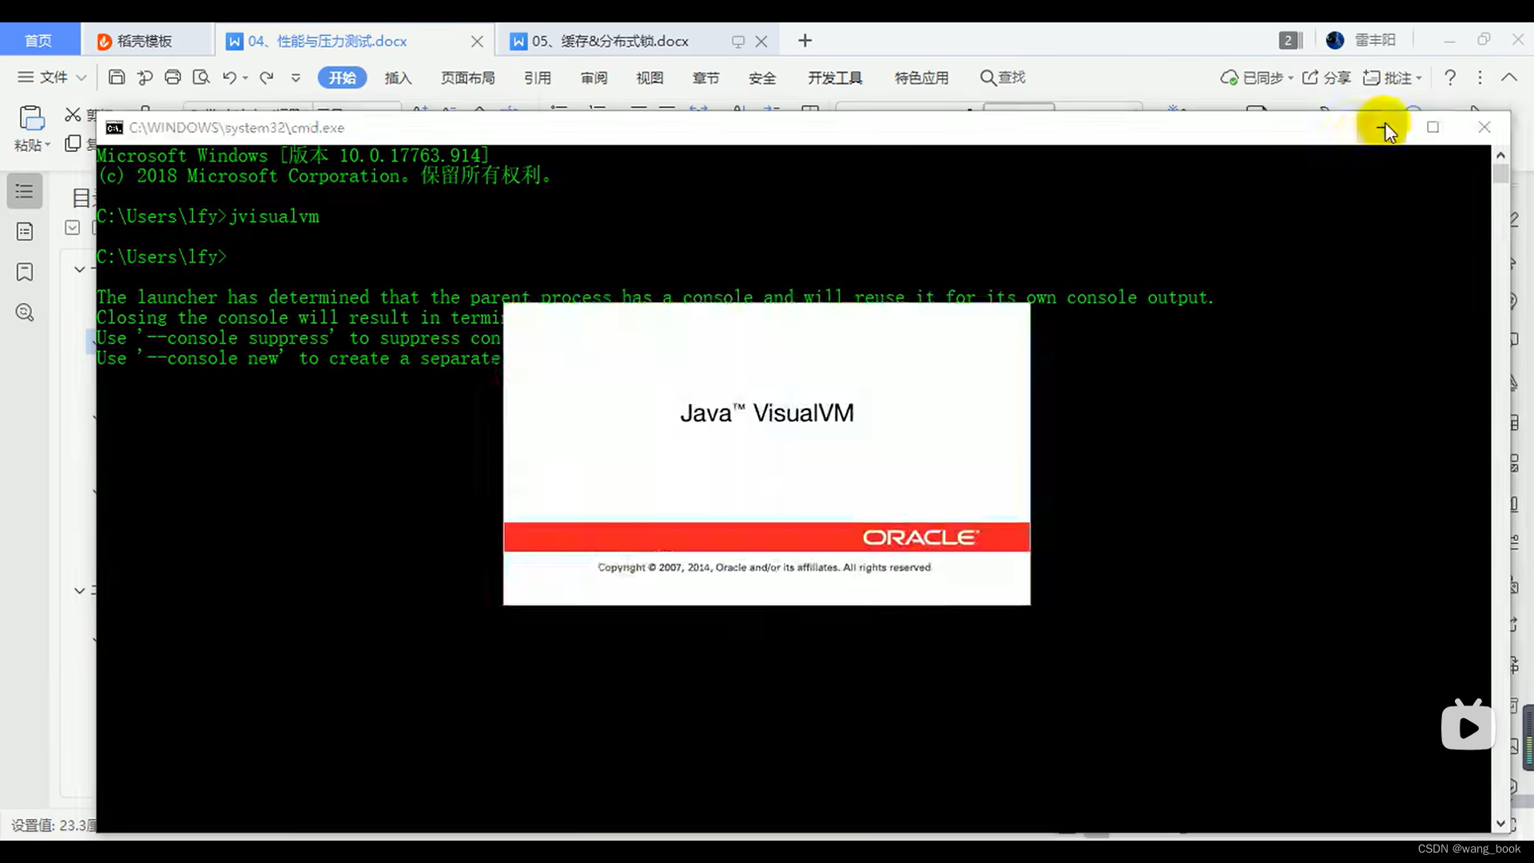This screenshot has height=863, width=1534.
Task: Open the undo history dropdown arrow
Action: click(245, 78)
